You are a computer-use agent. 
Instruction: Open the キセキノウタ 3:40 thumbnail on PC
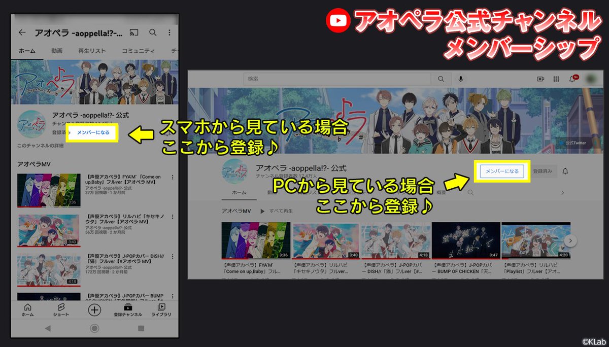[x=326, y=240]
